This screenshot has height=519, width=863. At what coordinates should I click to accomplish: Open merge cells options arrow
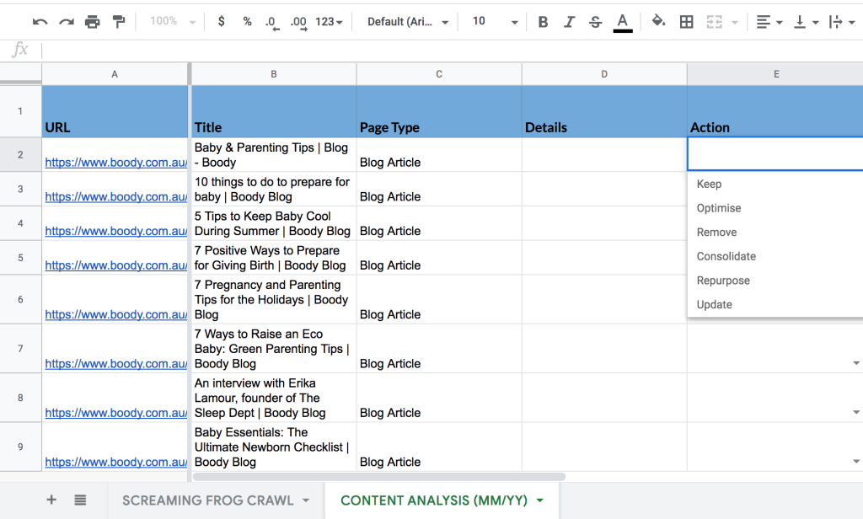(735, 23)
